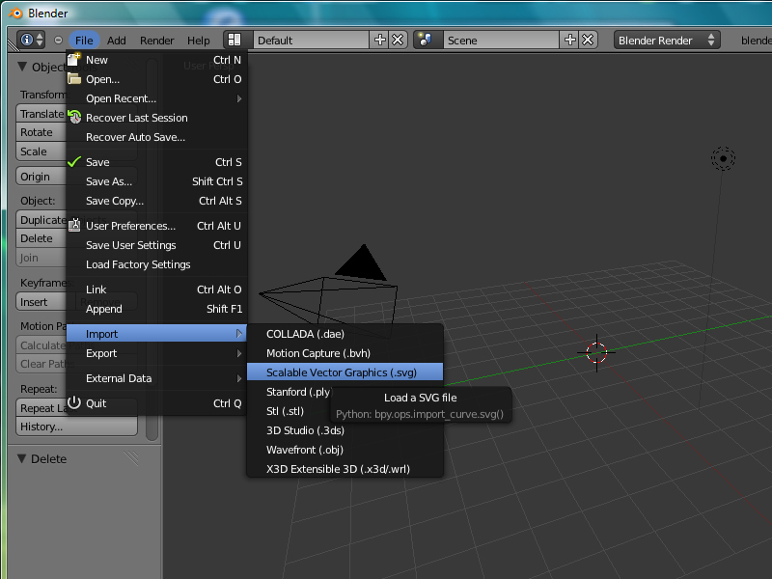The height and width of the screenshot is (579, 772).
Task: Click the Delete button in Object tools
Action: click(x=41, y=238)
